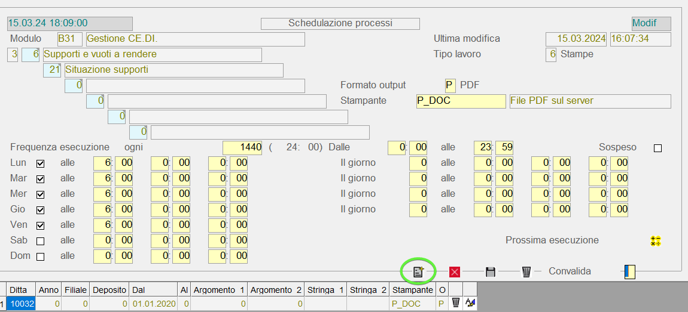The height and width of the screenshot is (312, 688).
Task: Click the Modif mode button
Action: tap(651, 24)
